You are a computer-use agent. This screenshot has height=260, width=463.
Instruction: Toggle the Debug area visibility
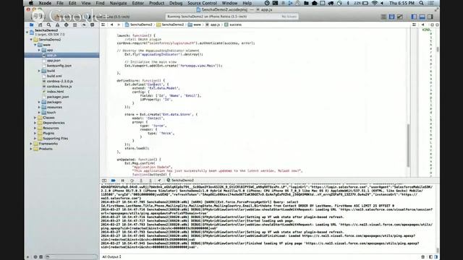[422, 17]
